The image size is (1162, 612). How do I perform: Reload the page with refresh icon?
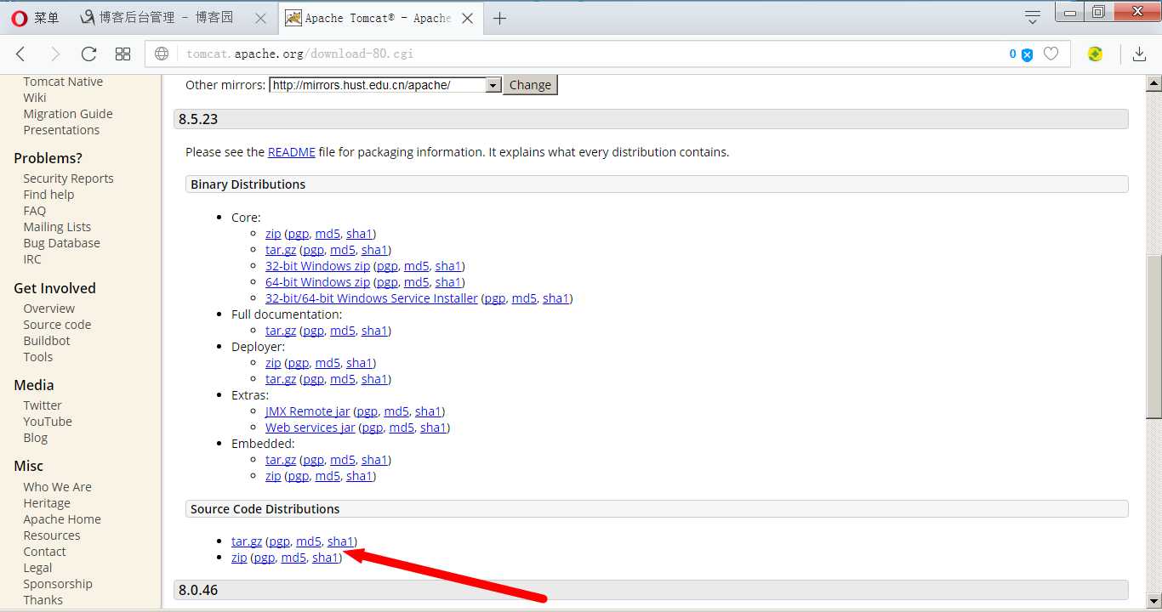[88, 54]
